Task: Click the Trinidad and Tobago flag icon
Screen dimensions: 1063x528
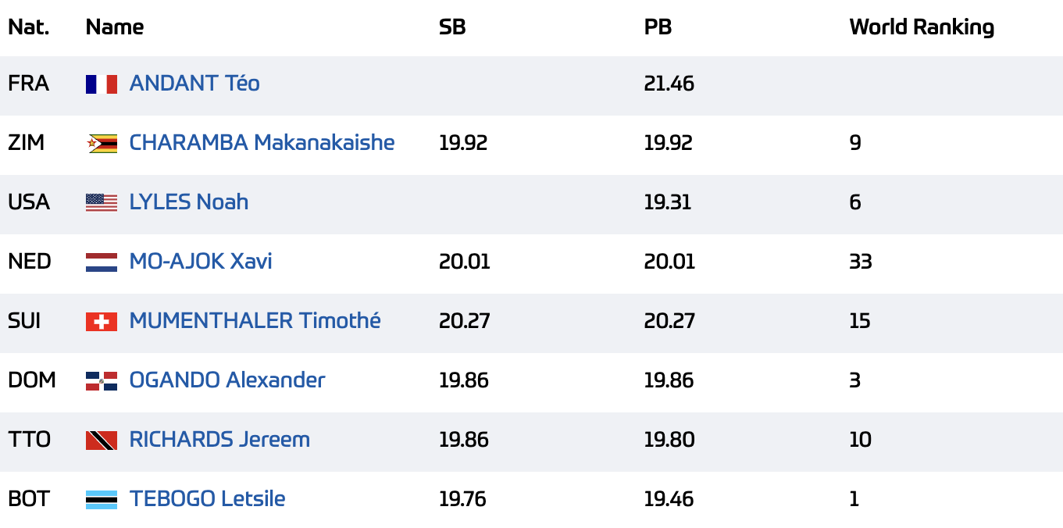Action: (x=102, y=440)
